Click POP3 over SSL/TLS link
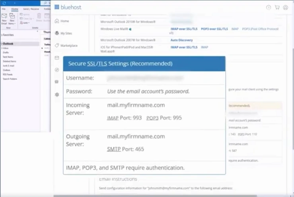 click(214, 29)
